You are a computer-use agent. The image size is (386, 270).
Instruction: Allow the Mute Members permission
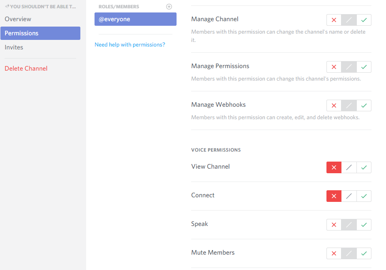tap(364, 253)
